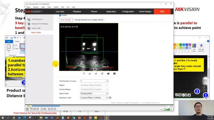Click VLC next media button
Viewport: 214px width, 120px height.
pos(38,109)
